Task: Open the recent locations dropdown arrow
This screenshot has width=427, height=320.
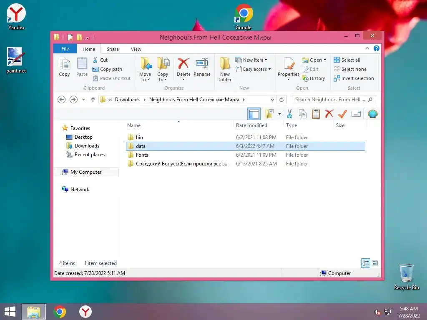Action: tap(83, 100)
